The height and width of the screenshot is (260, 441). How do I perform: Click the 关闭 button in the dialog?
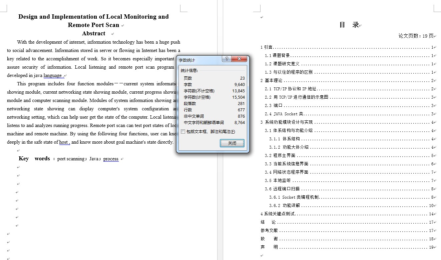tap(232, 143)
